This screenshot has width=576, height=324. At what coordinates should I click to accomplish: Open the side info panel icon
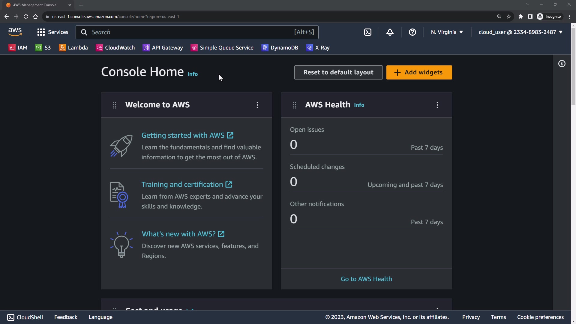pyautogui.click(x=562, y=64)
